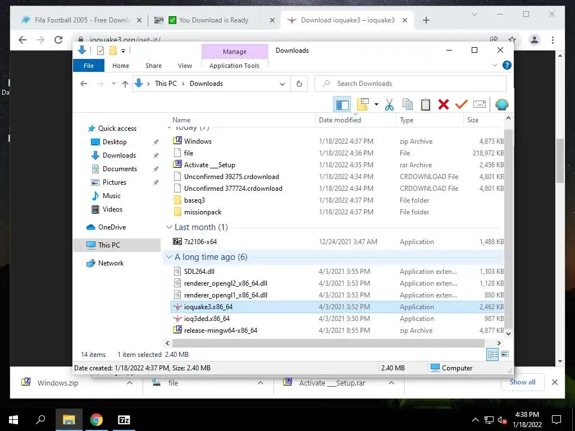Select Videos in the navigation pane
Image resolution: width=575 pixels, height=431 pixels.
(112, 209)
